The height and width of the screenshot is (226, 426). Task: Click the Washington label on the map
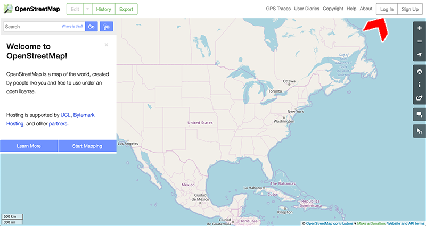284,122
